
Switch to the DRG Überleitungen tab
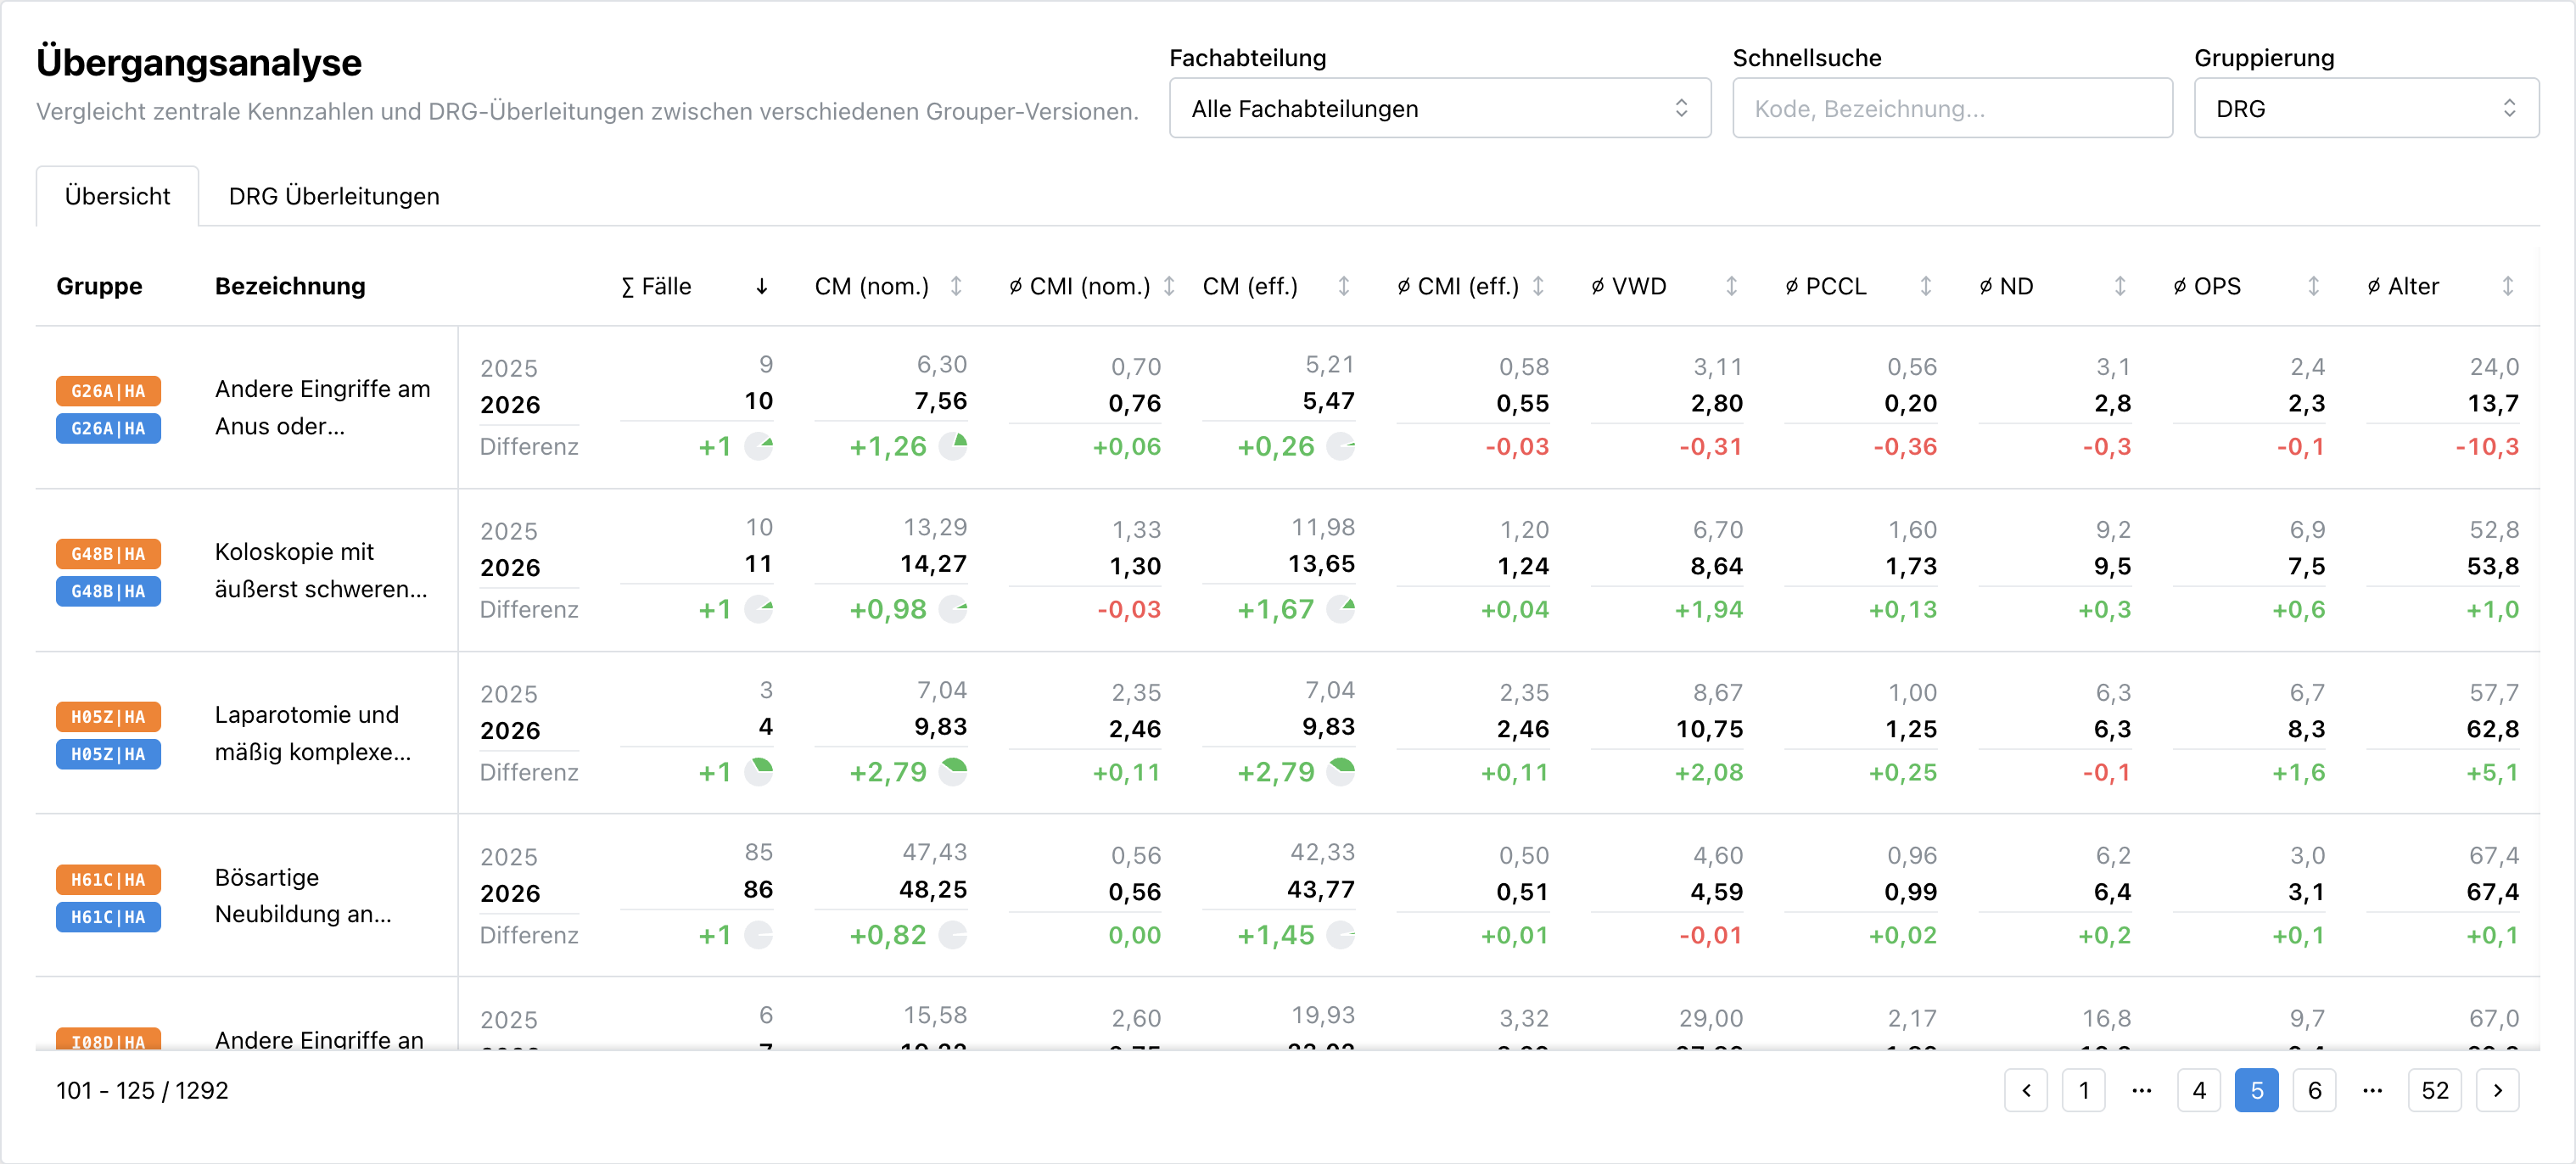tap(333, 196)
